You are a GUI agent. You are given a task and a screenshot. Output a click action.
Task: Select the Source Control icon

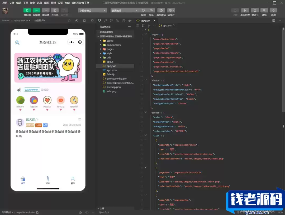tap(111, 21)
